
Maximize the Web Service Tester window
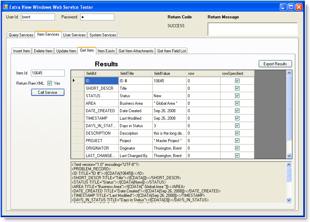pyautogui.click(x=291, y=7)
